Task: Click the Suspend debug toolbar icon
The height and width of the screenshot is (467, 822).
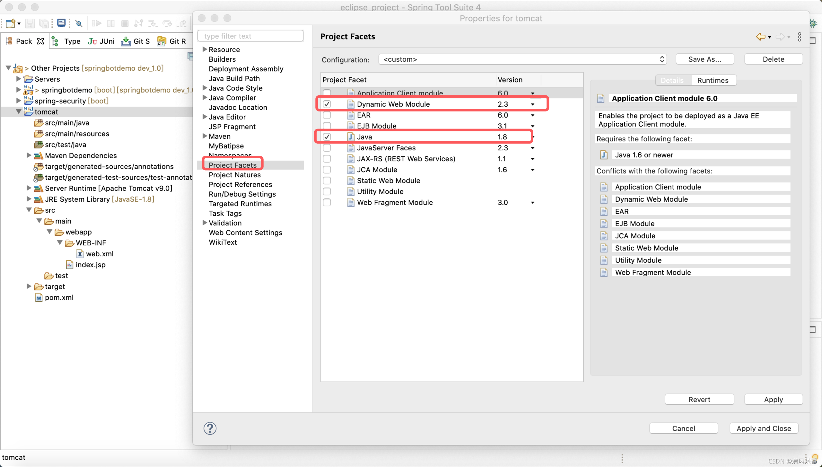Action: 111,23
